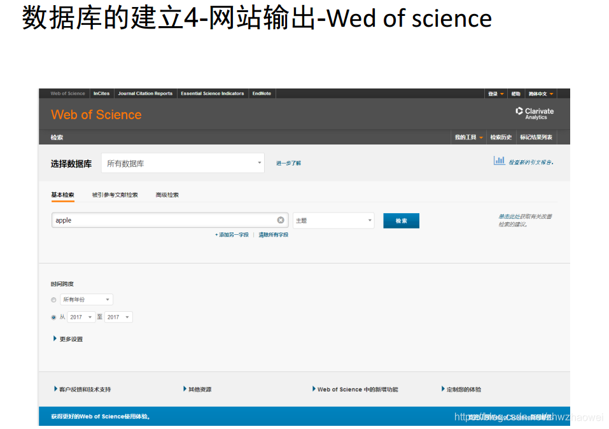
Task: Open the end year 2017 dropdown
Action: (x=118, y=317)
